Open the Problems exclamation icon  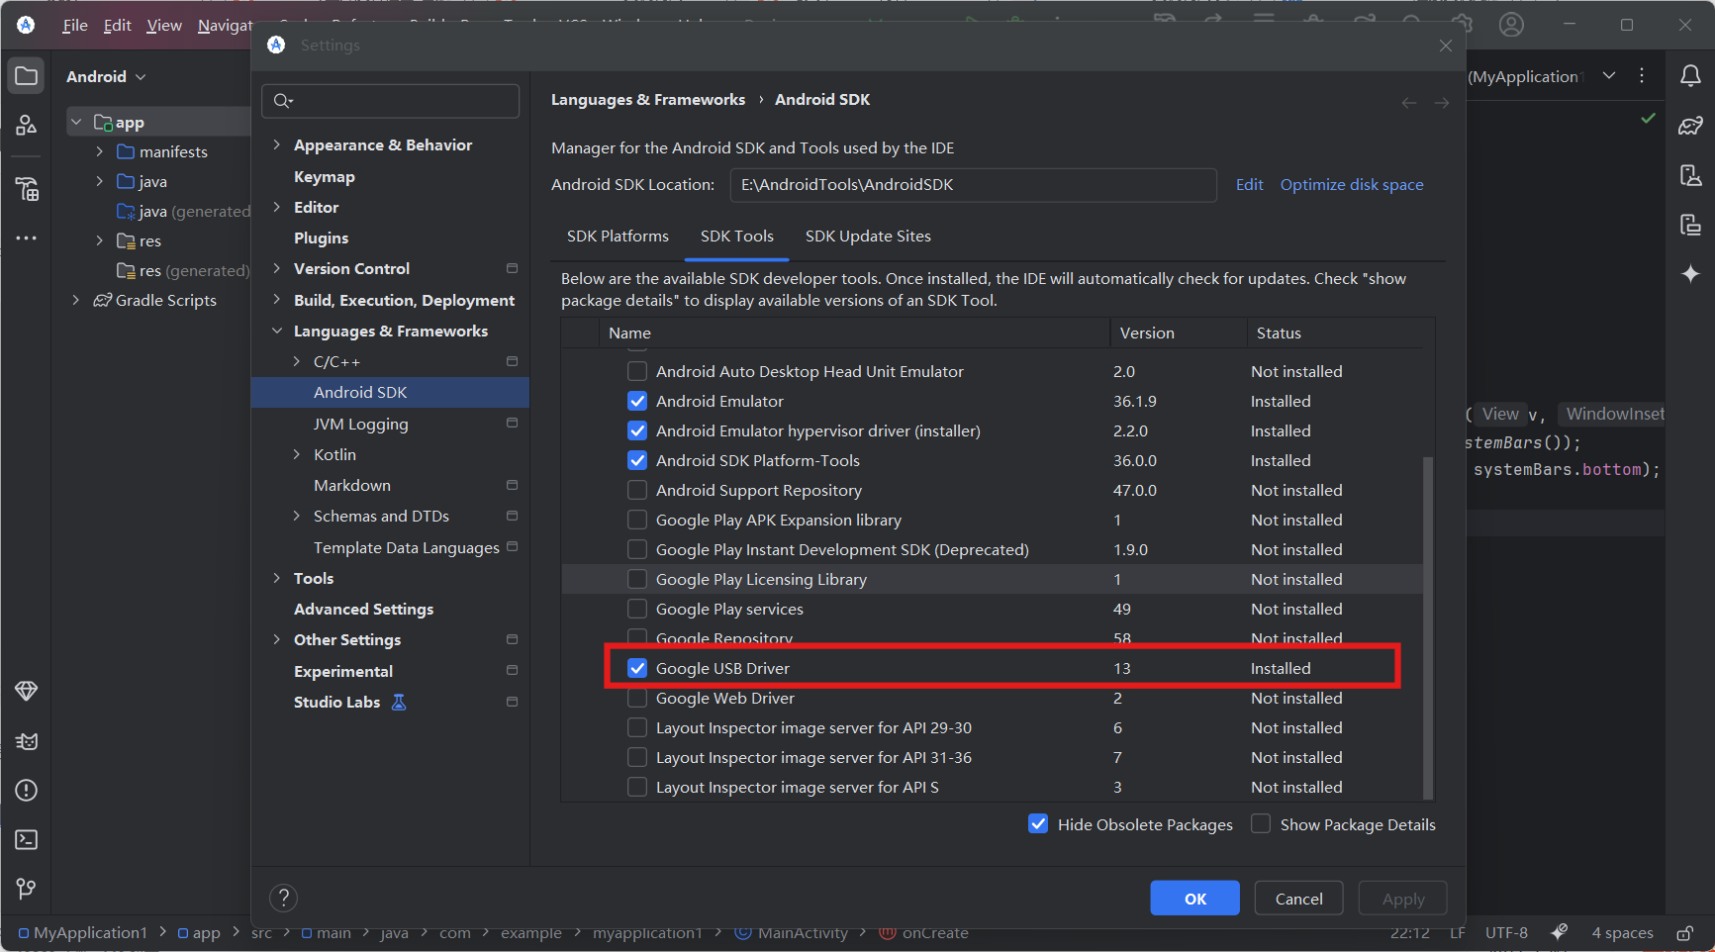coord(27,791)
